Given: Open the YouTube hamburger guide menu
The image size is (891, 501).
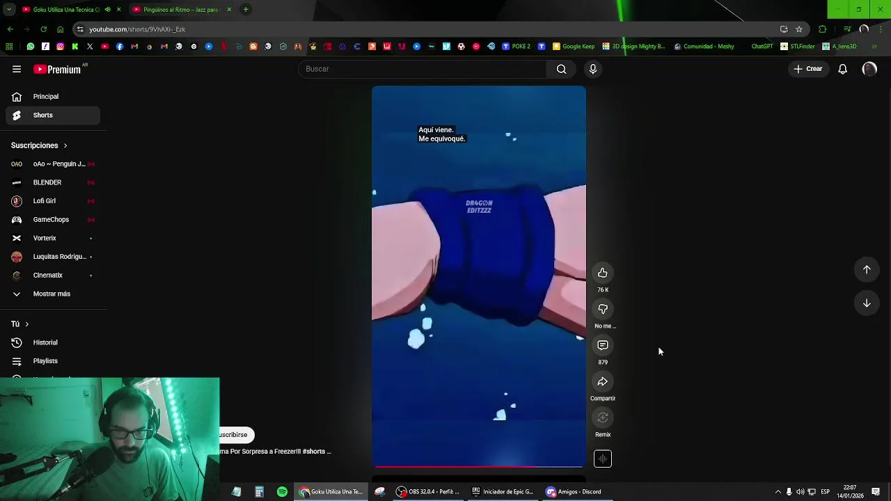Looking at the screenshot, I should pyautogui.click(x=17, y=69).
